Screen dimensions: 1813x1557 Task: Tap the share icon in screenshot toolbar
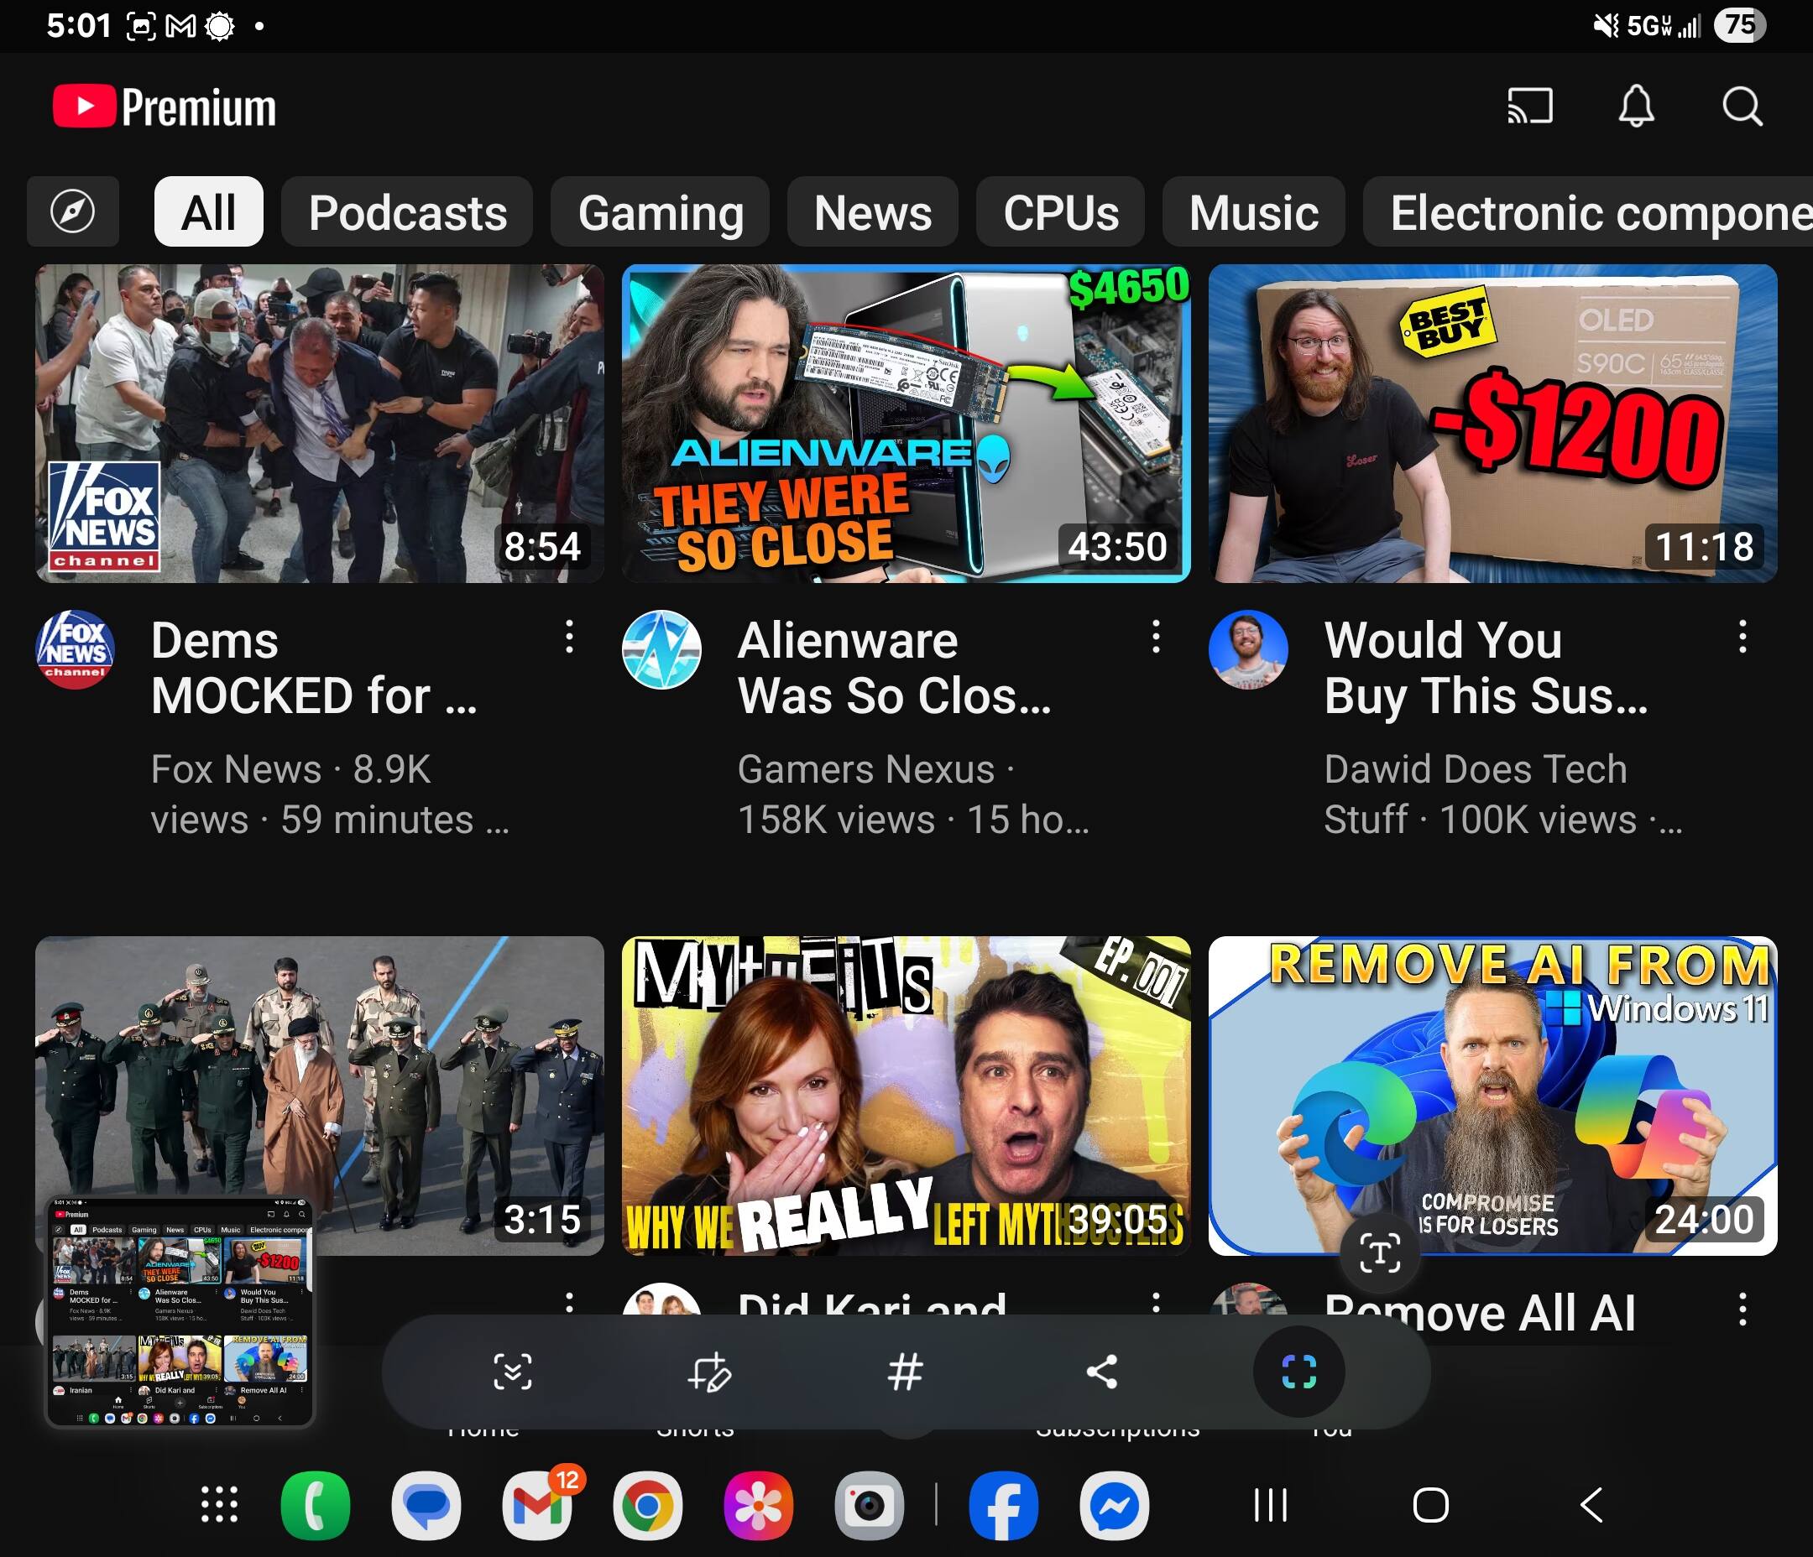point(1101,1372)
